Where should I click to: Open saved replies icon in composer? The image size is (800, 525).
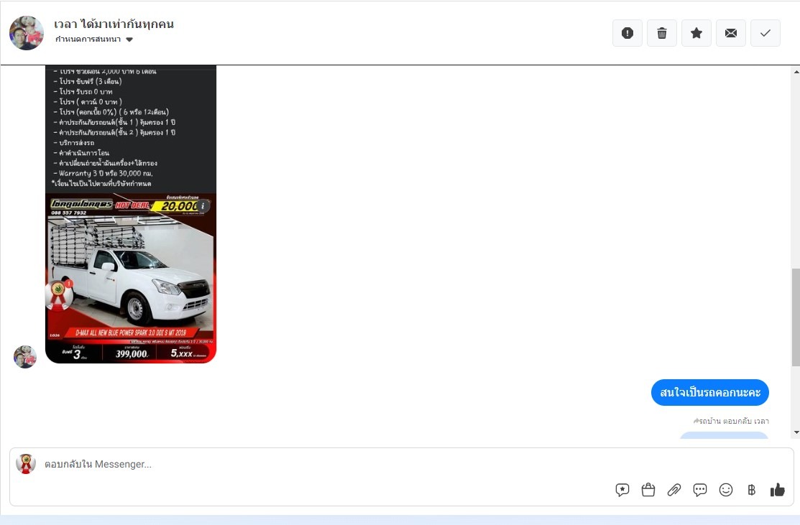pyautogui.click(x=622, y=490)
